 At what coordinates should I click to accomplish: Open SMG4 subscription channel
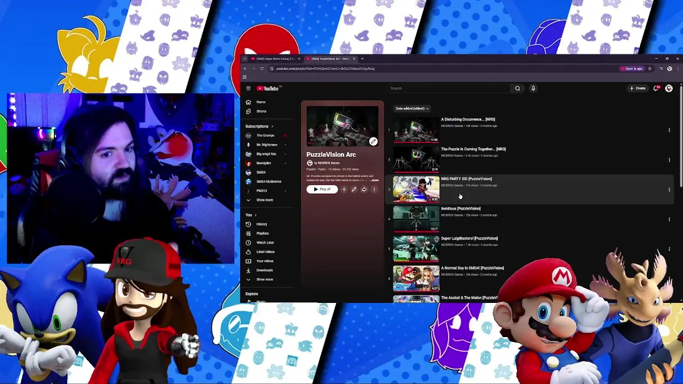tap(267, 172)
